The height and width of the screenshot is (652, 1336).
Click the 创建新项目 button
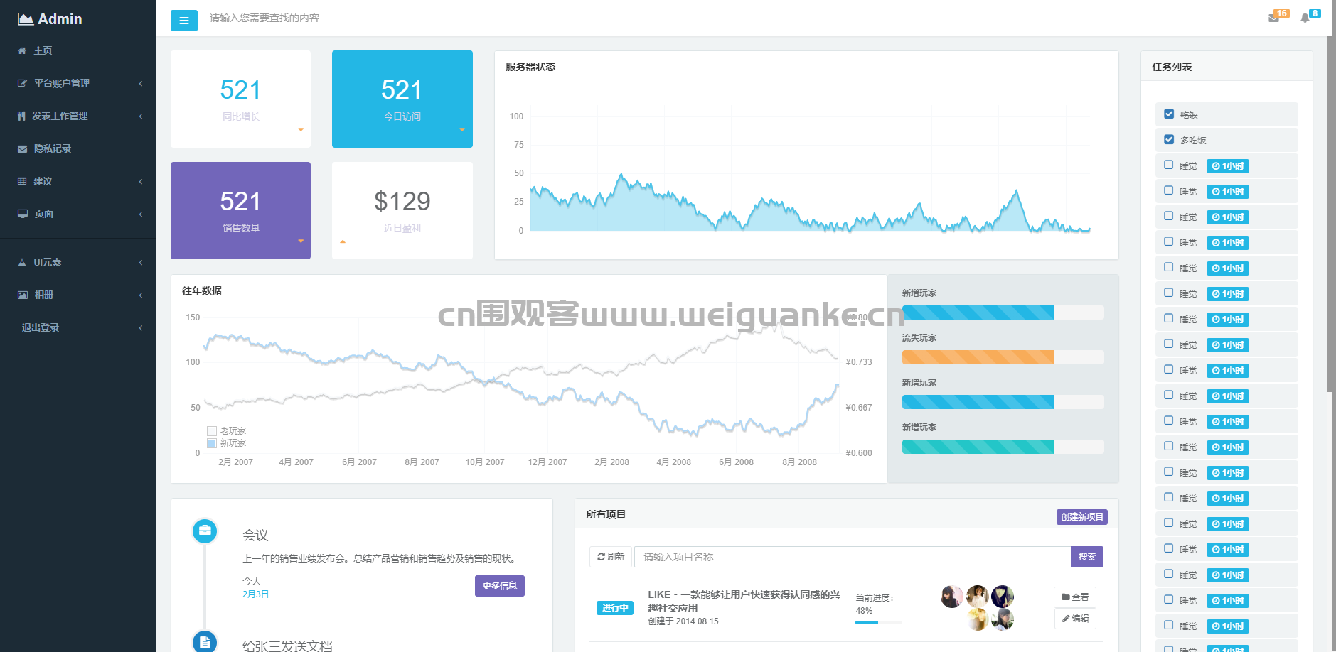point(1082,517)
